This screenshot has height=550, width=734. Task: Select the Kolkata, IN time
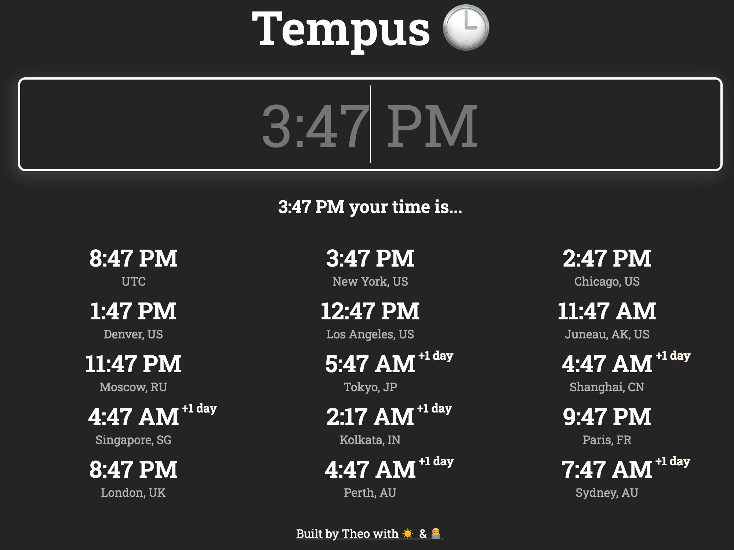[370, 417]
